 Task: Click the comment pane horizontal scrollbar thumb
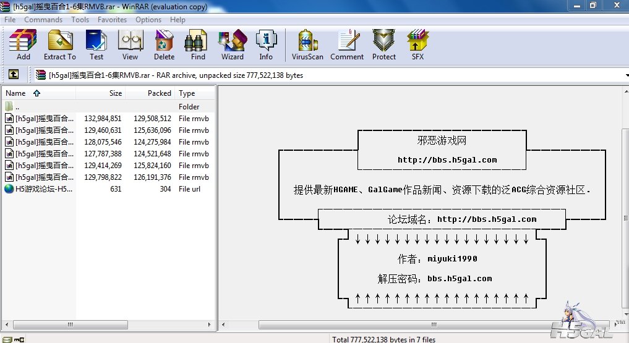[434, 324]
